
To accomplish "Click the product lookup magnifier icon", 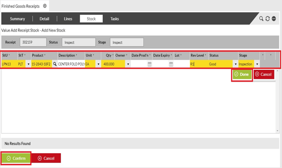I will (x=54, y=64).
